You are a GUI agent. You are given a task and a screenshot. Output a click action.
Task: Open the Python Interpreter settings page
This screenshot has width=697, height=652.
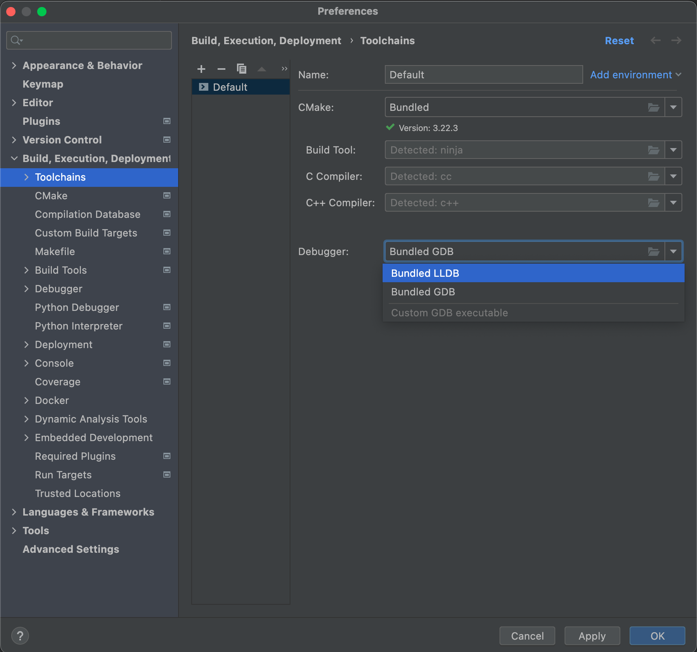[x=79, y=326]
